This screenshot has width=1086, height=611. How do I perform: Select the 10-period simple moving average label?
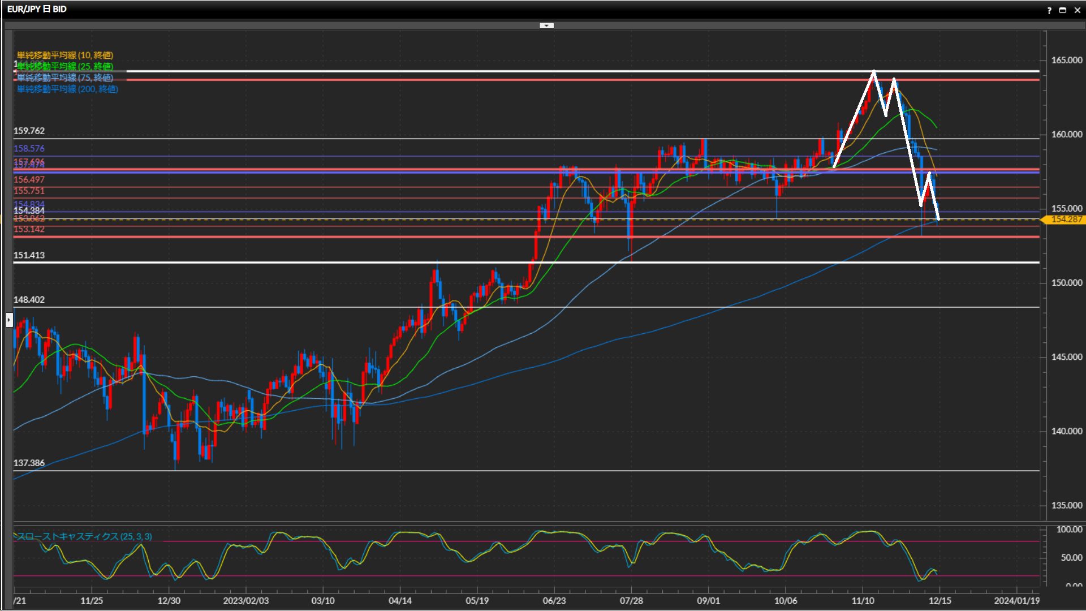(65, 55)
